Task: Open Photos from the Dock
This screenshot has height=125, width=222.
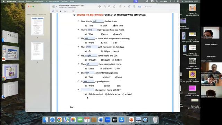Action: tap(73, 120)
